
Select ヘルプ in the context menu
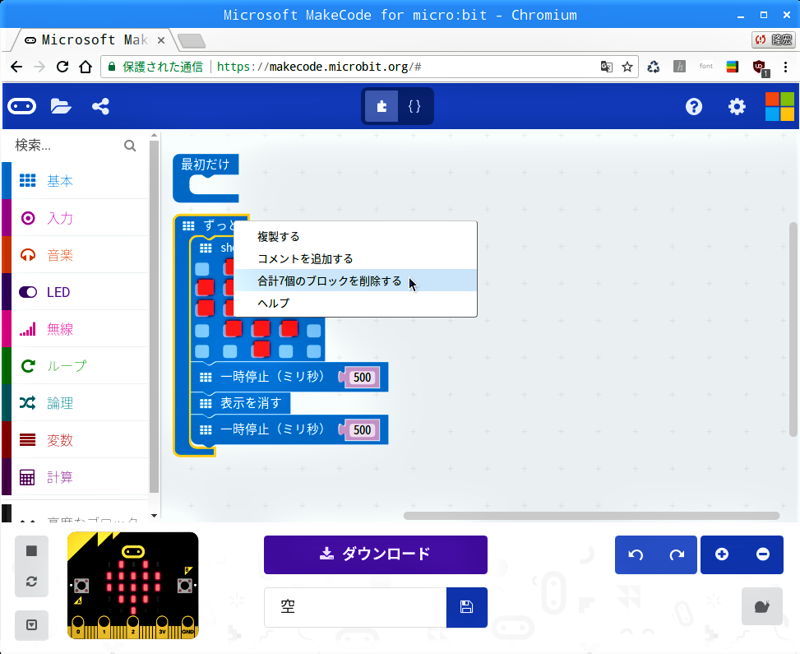pyautogui.click(x=355, y=303)
